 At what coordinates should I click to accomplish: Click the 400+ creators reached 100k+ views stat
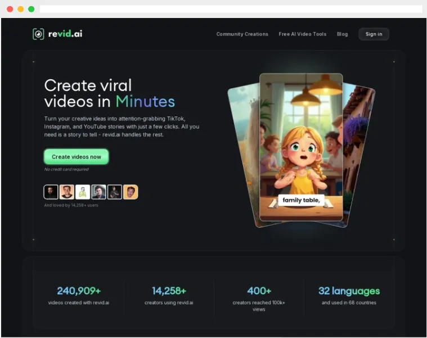[x=259, y=299]
